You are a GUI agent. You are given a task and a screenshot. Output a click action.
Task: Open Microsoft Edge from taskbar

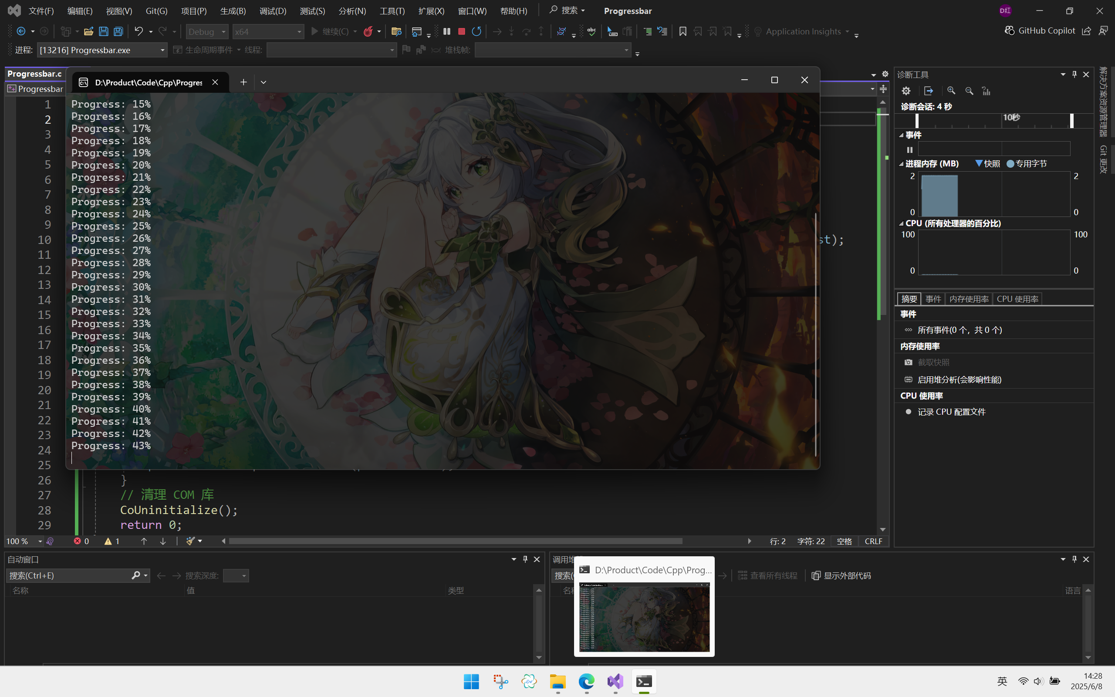[x=587, y=681]
